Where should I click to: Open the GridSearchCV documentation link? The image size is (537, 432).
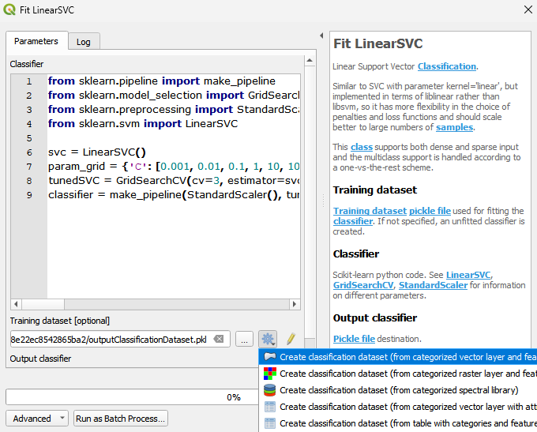click(x=363, y=285)
